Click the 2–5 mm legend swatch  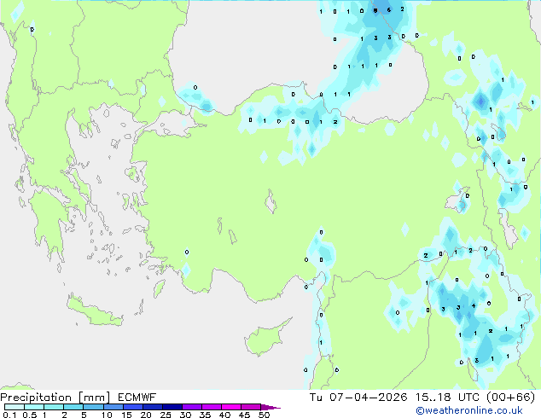pyautogui.click(x=73, y=407)
